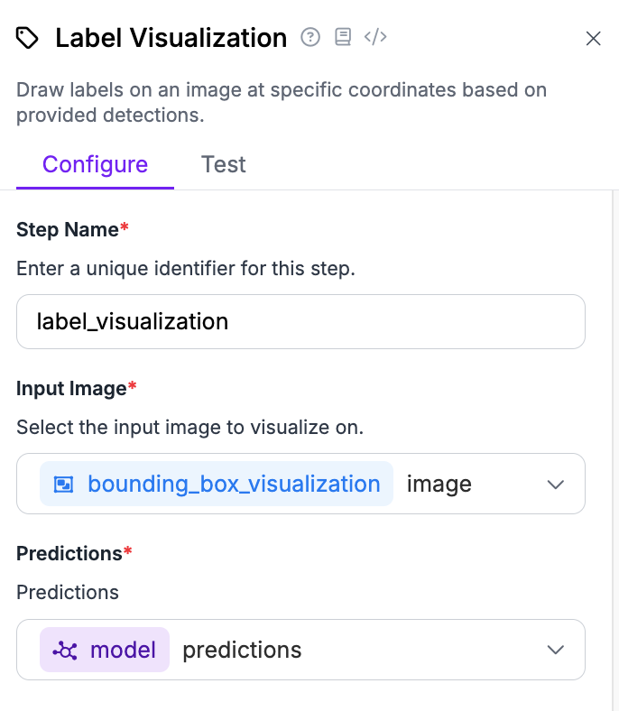619x711 pixels.
Task: Click the purple model chip label
Action: click(123, 650)
